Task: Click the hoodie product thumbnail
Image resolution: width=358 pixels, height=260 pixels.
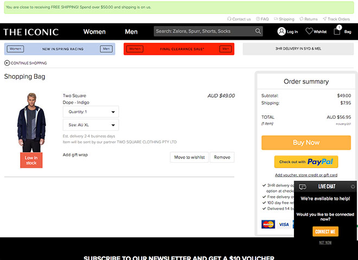Action: (x=31, y=123)
